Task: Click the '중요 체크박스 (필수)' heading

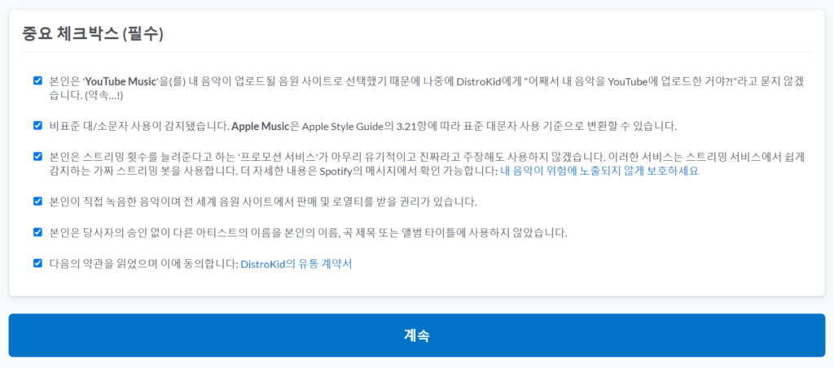Action: click(x=93, y=34)
